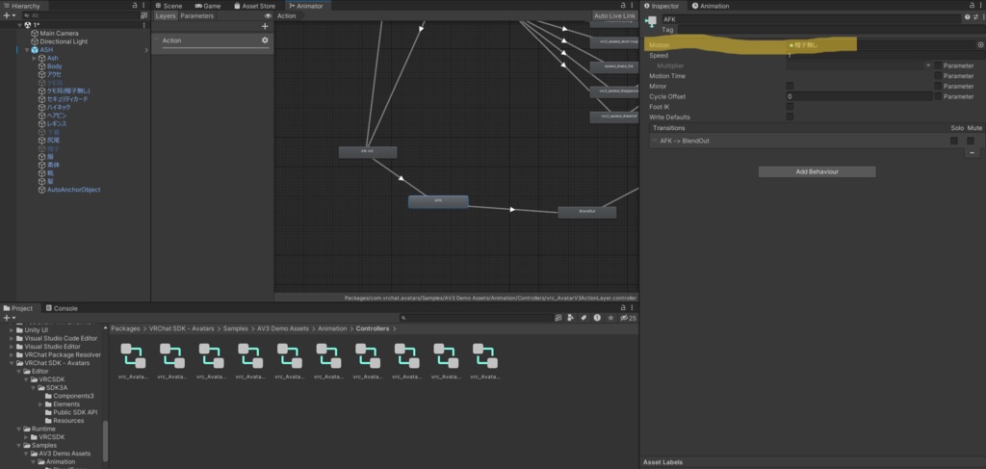
Task: Go to Packages breadcrumb in Project
Action: (126, 328)
